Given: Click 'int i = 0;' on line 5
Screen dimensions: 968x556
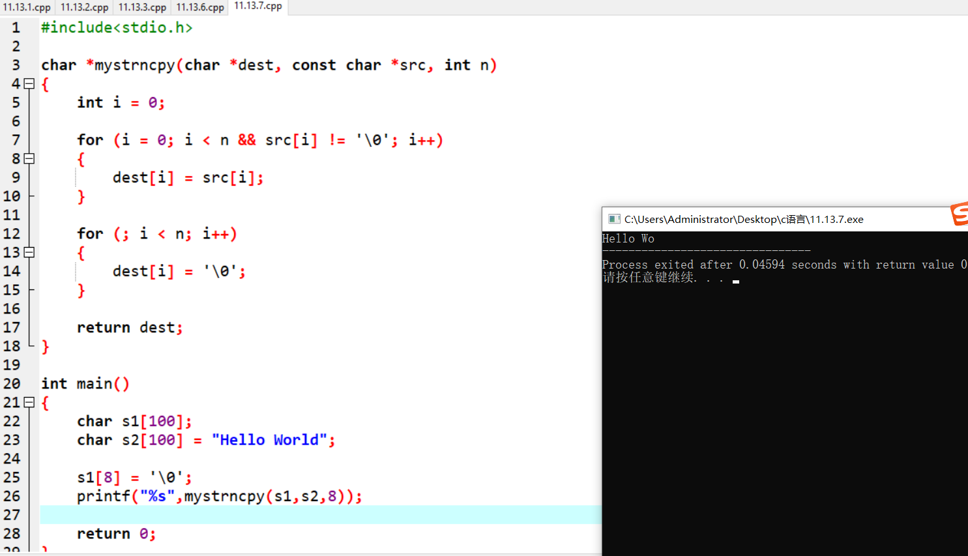Looking at the screenshot, I should pyautogui.click(x=121, y=102).
